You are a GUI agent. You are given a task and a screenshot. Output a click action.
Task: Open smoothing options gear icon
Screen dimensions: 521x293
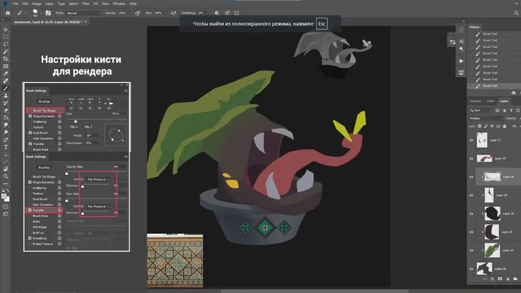217,13
